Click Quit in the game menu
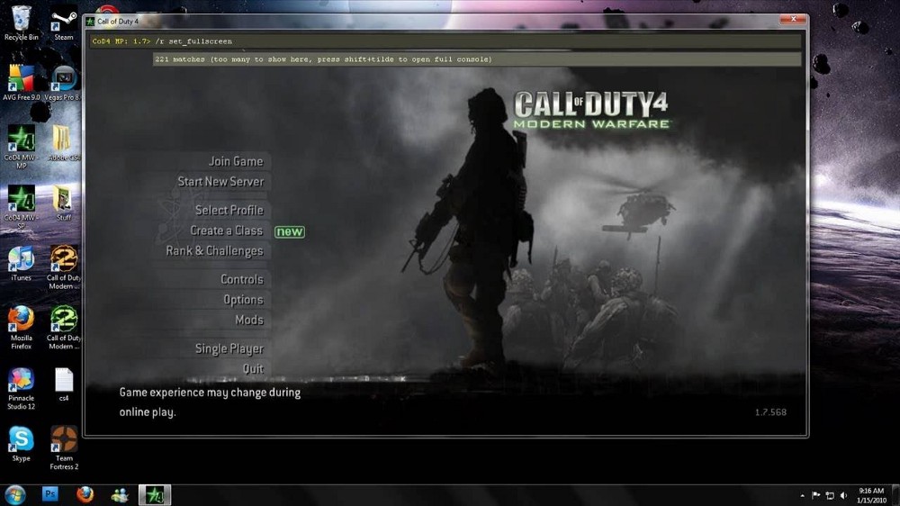Screen dimensions: 900x506 click(x=253, y=369)
